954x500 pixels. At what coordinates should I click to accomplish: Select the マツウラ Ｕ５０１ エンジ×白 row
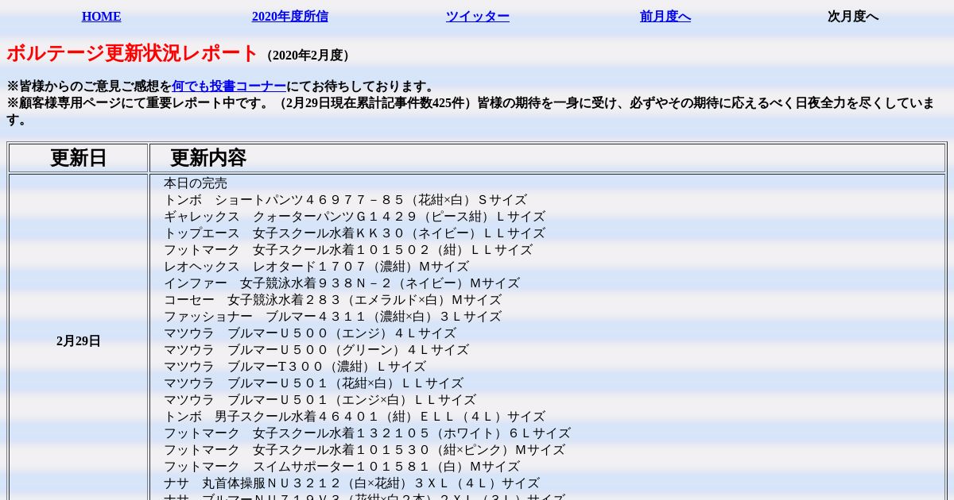320,400
